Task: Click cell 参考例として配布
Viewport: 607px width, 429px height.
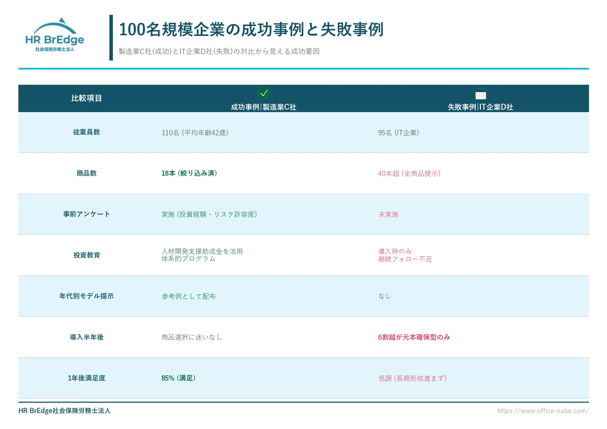Action: (189, 296)
